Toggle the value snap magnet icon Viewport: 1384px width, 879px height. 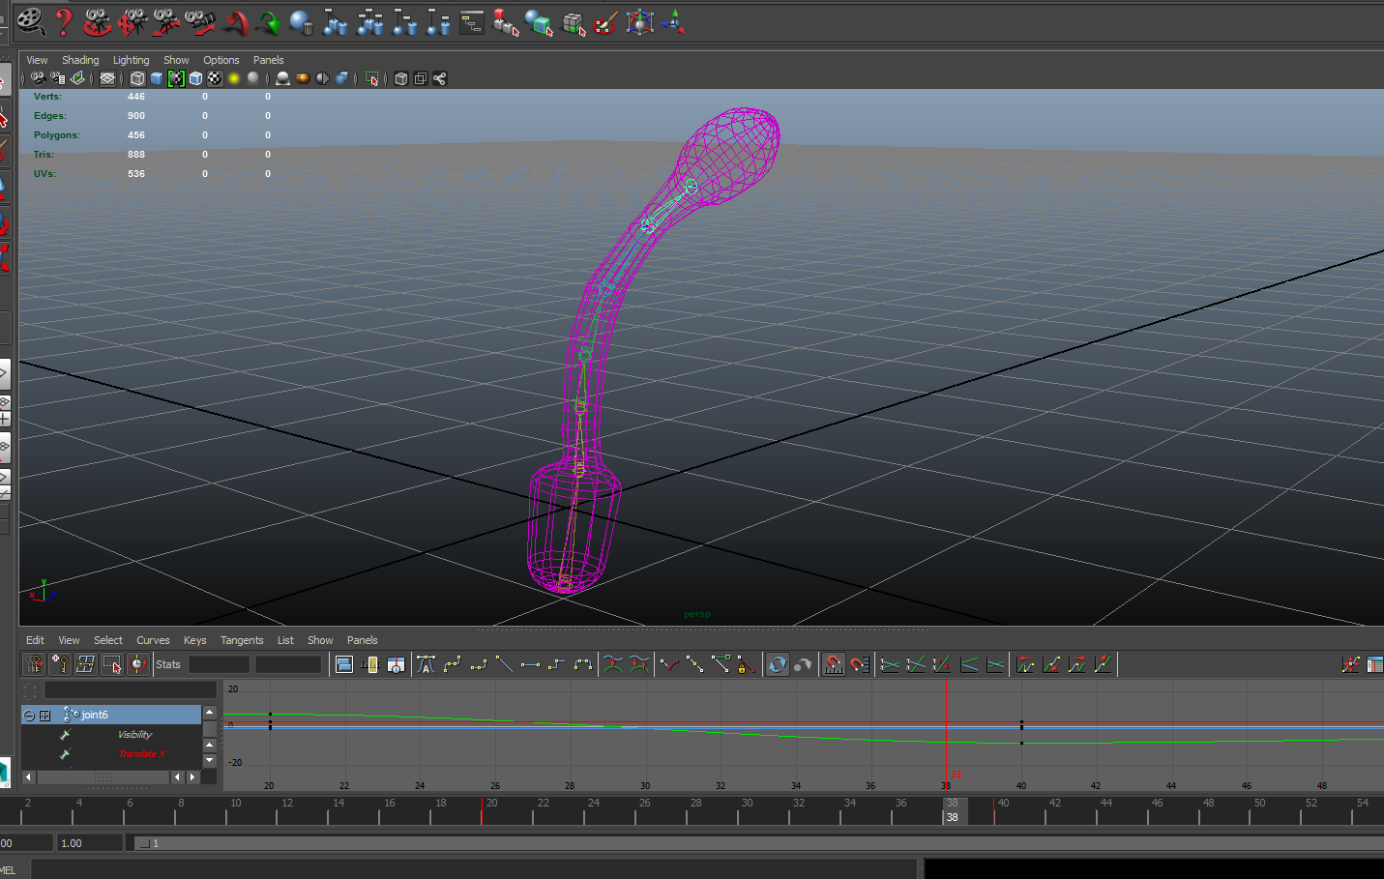point(860,664)
